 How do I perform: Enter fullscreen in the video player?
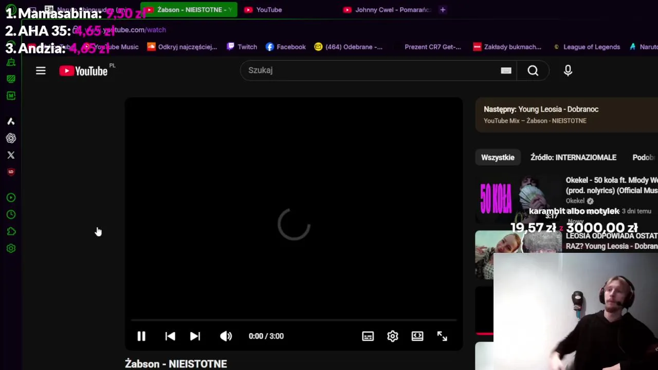tap(442, 336)
